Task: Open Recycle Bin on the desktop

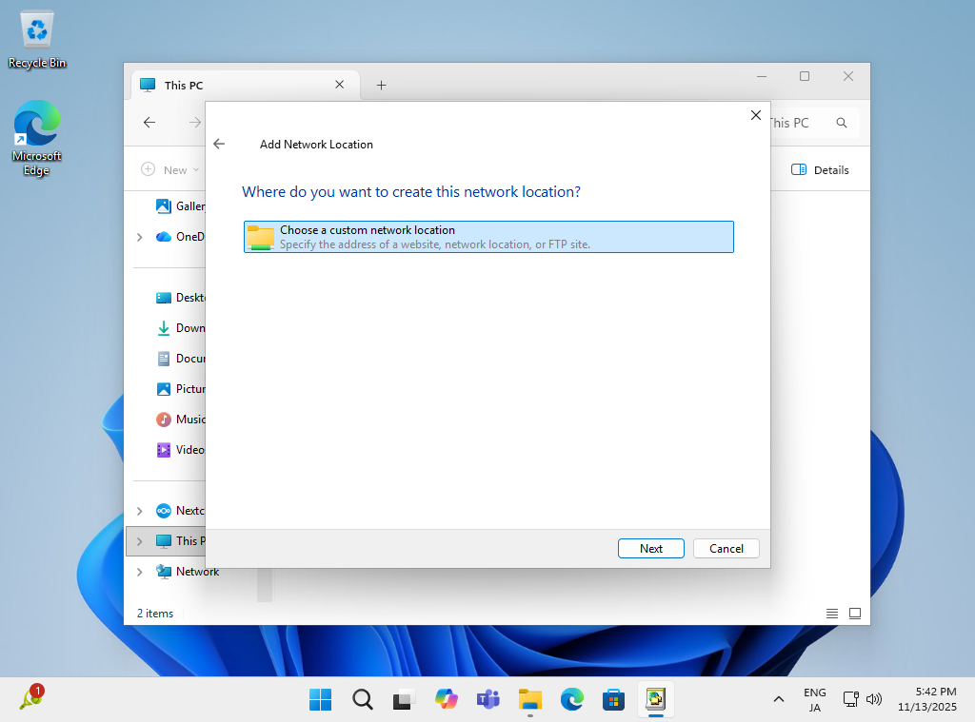Action: (x=36, y=33)
